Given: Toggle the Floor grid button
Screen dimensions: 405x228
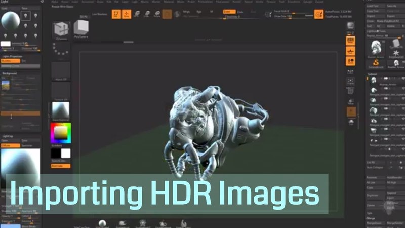Looking at the screenshot, I should point(350,51).
